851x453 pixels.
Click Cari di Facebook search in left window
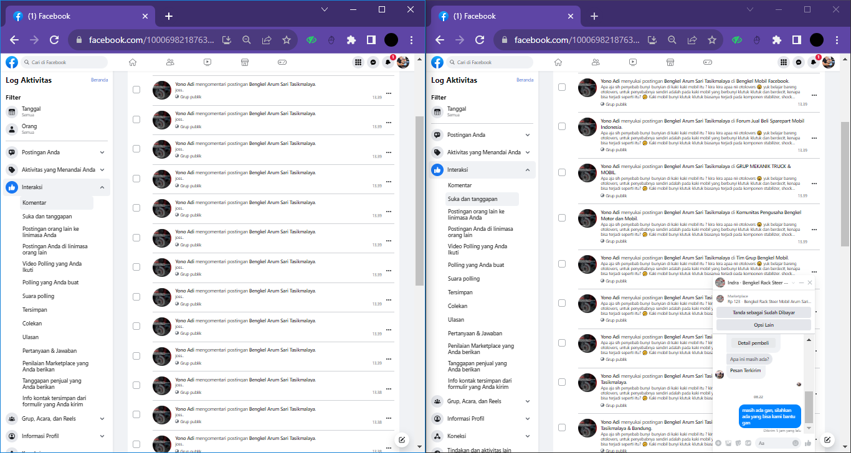65,62
